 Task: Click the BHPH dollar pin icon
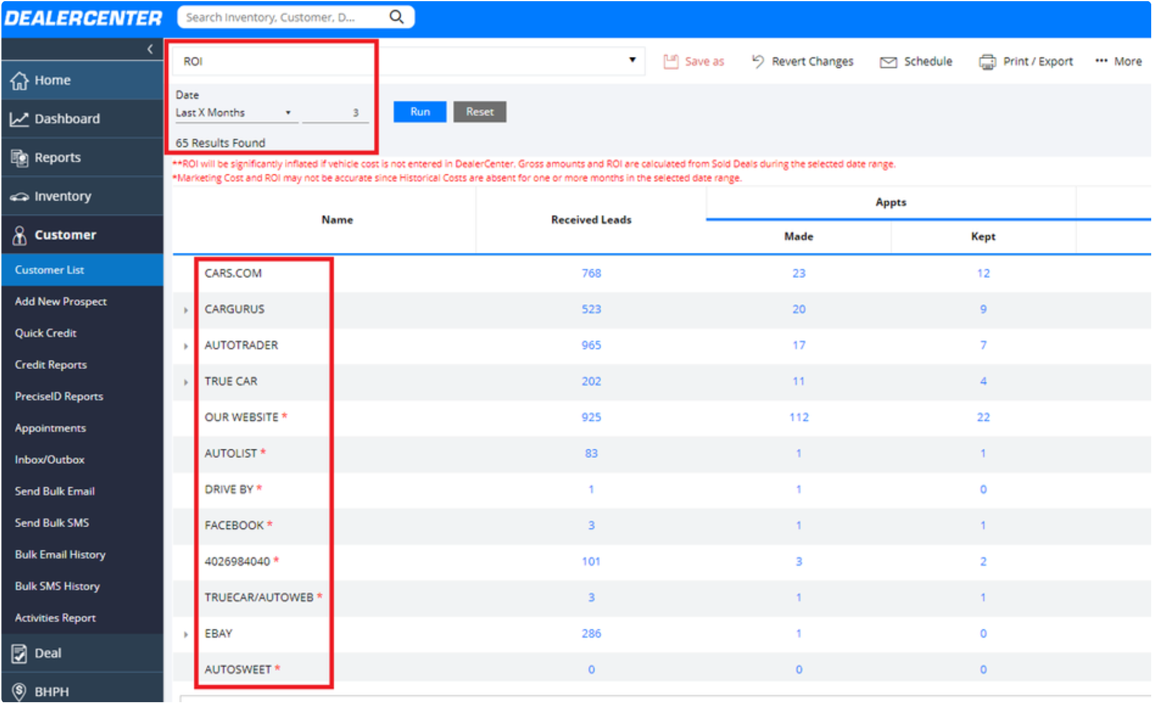click(x=19, y=692)
